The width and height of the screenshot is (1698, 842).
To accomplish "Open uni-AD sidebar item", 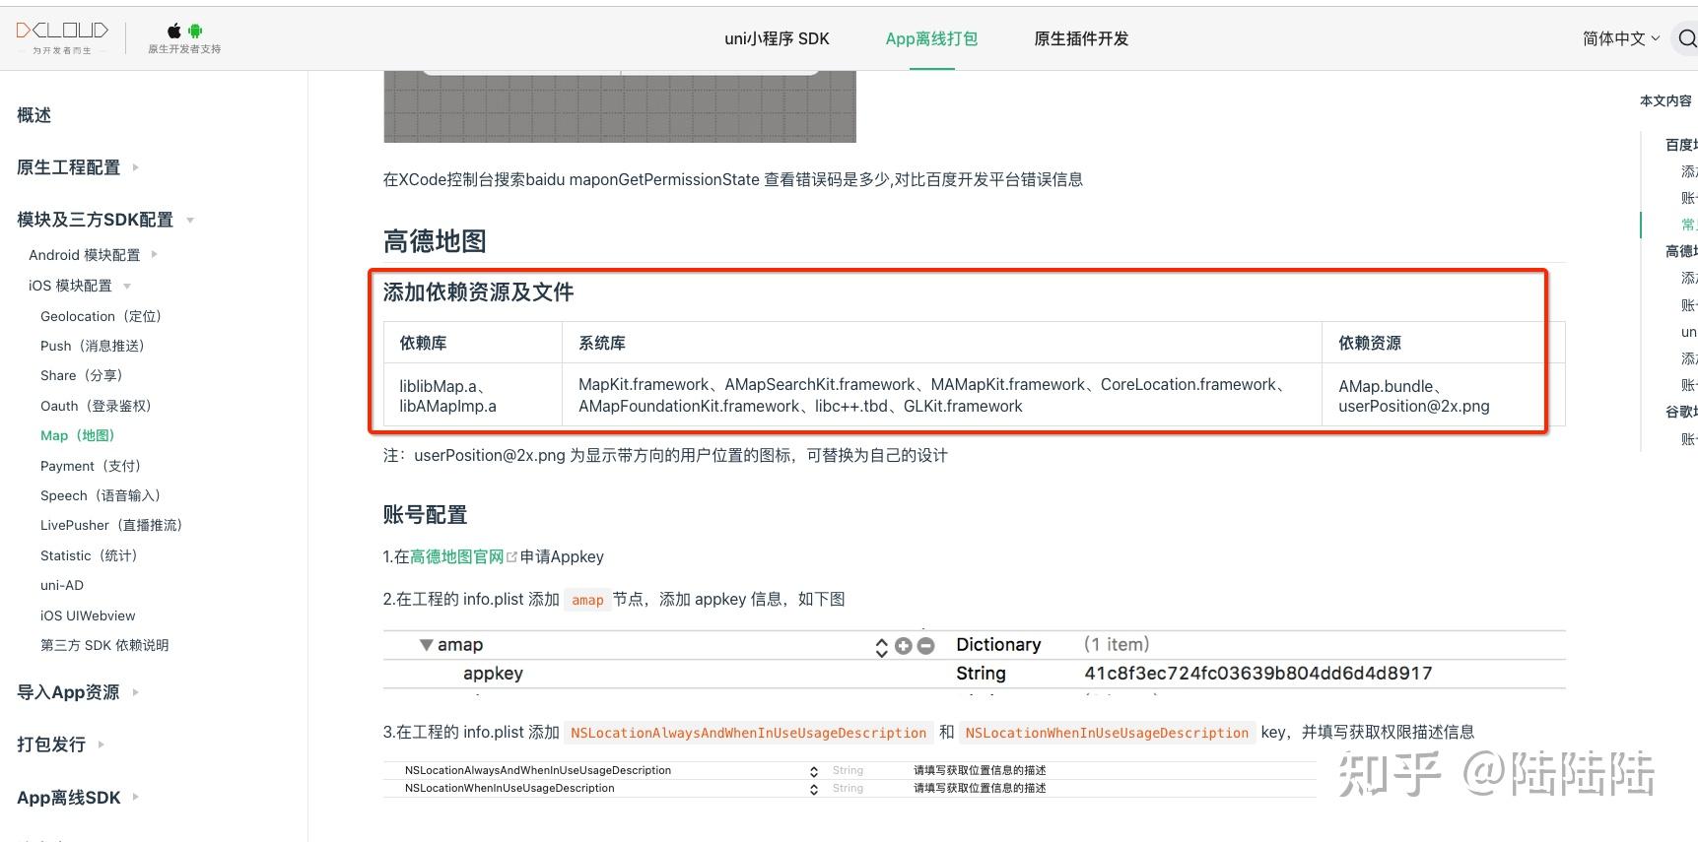I will [x=62, y=585].
